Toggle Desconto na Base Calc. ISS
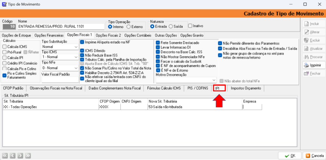 [158, 52]
